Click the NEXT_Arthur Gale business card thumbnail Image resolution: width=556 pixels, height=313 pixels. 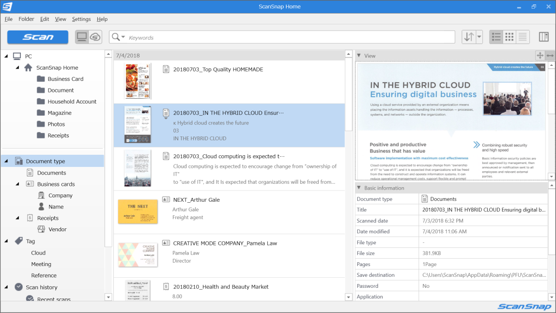(138, 212)
